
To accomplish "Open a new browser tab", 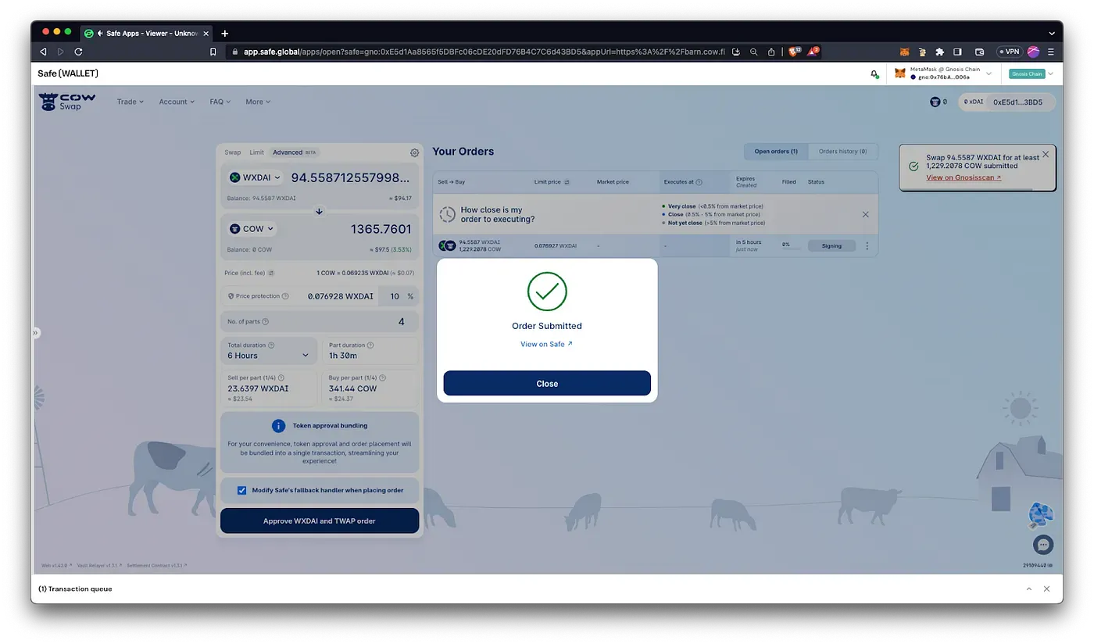I will point(225,33).
